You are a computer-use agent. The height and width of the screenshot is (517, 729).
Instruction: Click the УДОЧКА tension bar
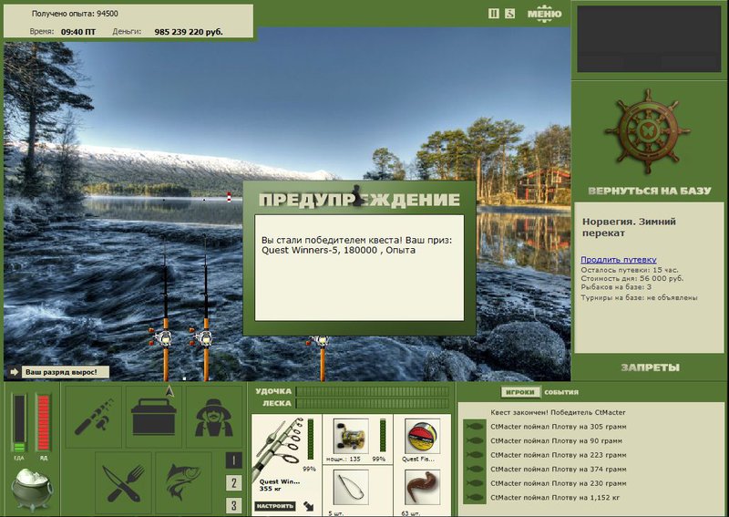(x=373, y=391)
